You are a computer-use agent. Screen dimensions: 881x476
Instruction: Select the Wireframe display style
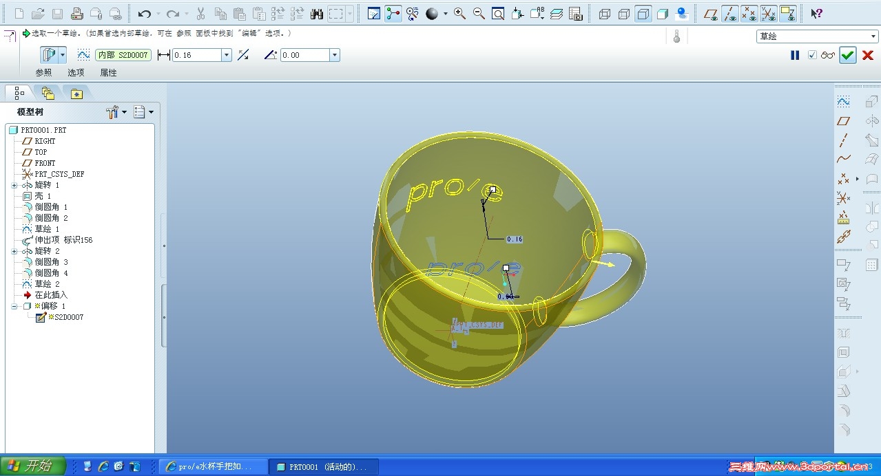[x=604, y=13]
